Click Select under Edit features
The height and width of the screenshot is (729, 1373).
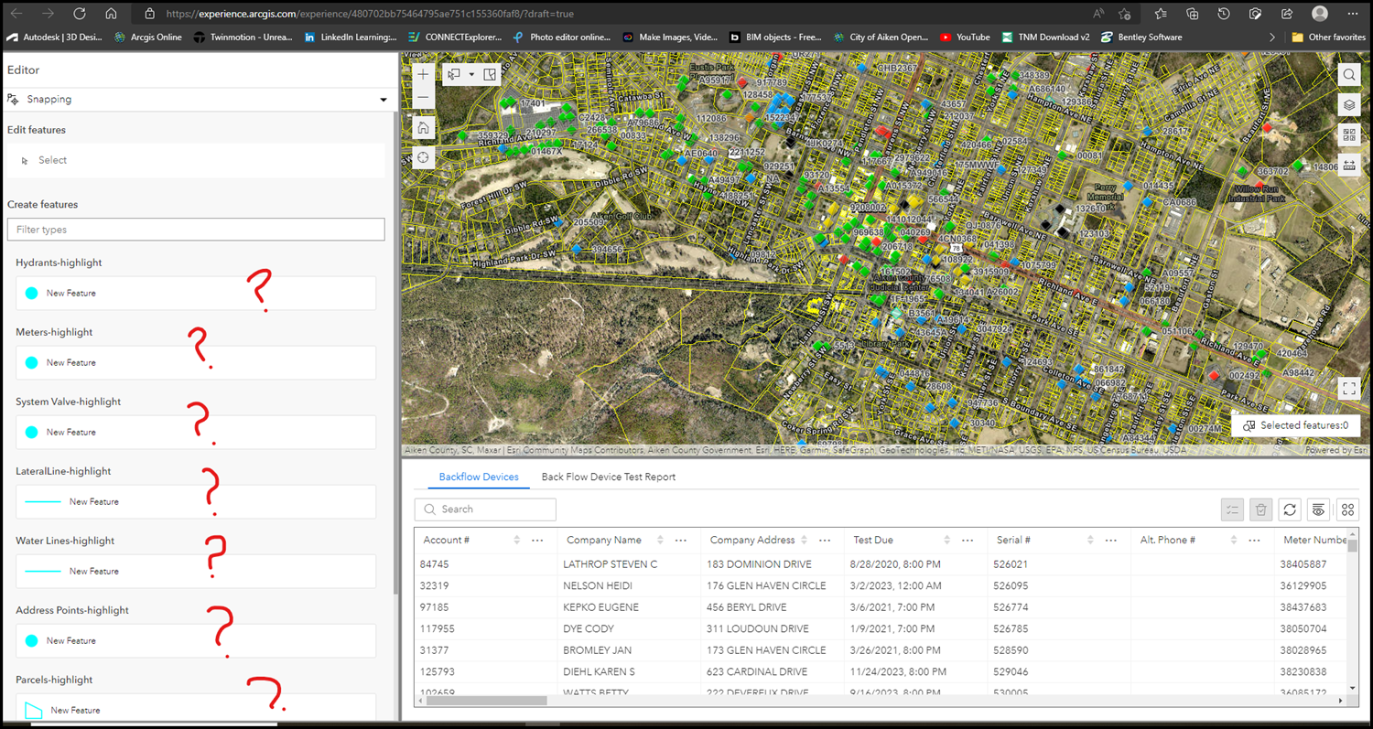pyautogui.click(x=52, y=160)
